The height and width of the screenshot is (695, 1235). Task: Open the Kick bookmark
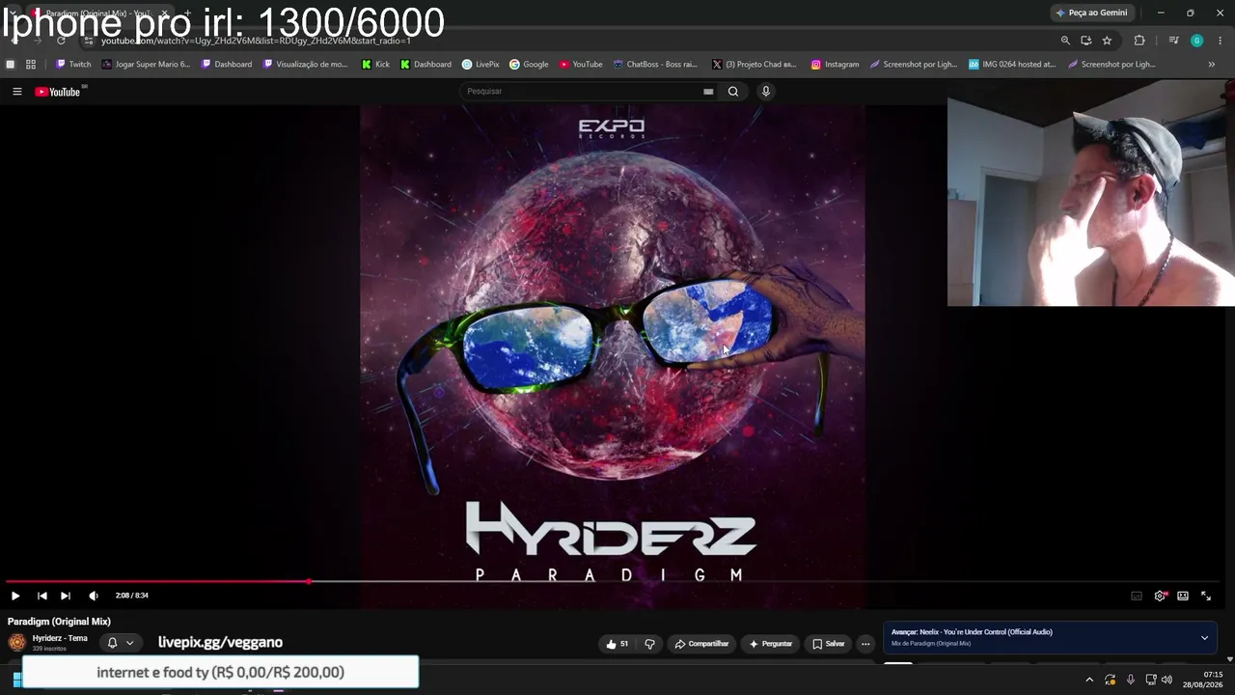375,65
